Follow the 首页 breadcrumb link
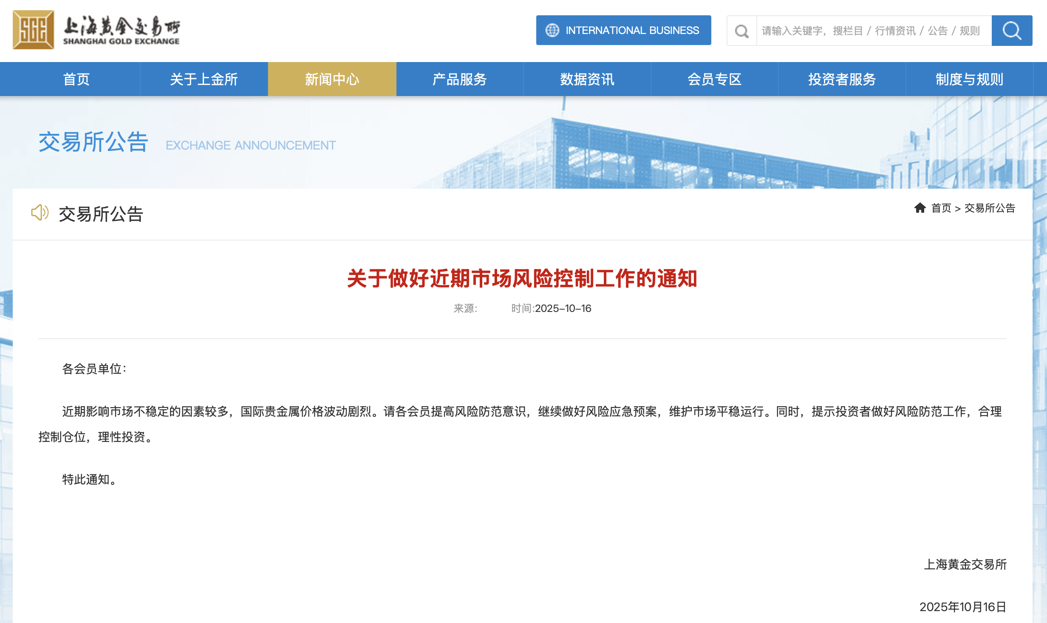Image resolution: width=1047 pixels, height=623 pixels. [x=941, y=208]
